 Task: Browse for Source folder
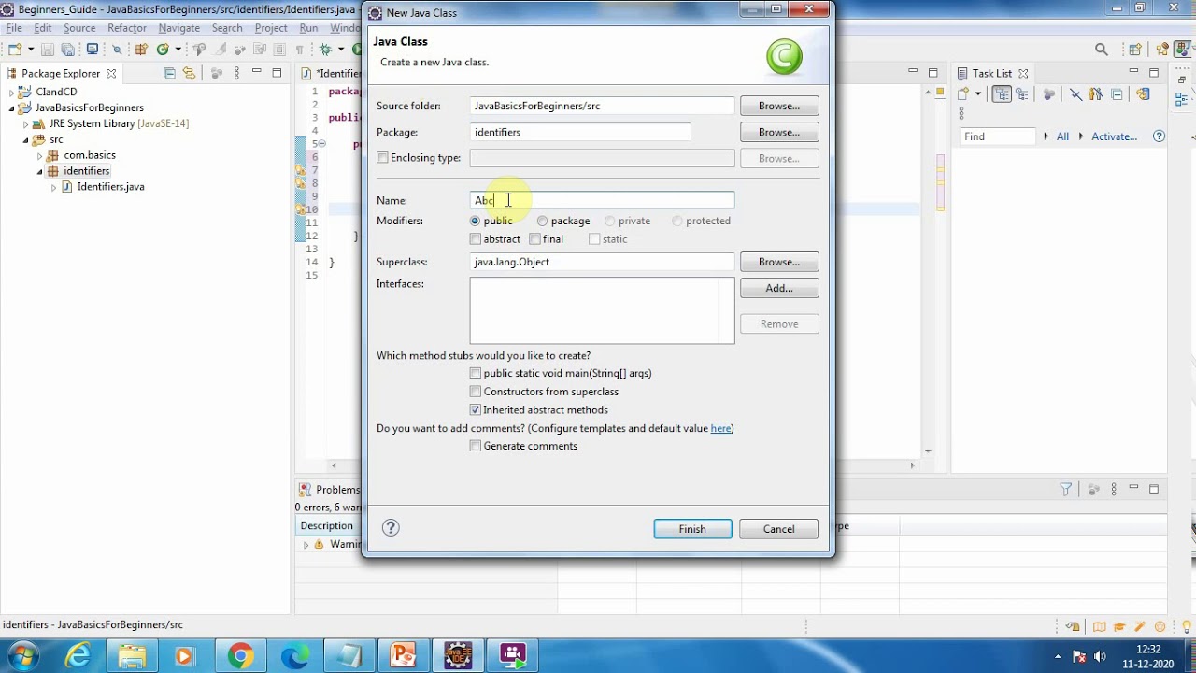(779, 106)
